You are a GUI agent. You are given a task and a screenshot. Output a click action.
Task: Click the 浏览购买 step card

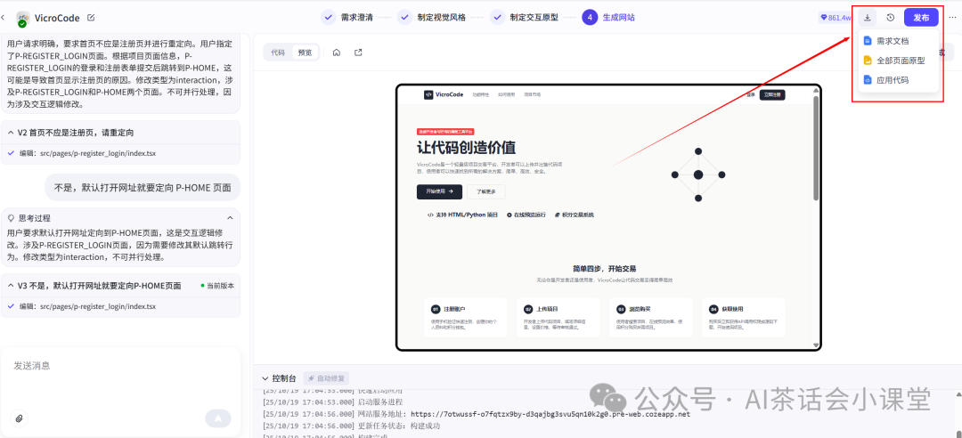651,318
